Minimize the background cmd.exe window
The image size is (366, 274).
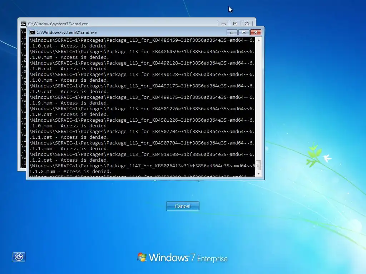pyautogui.click(x=223, y=24)
